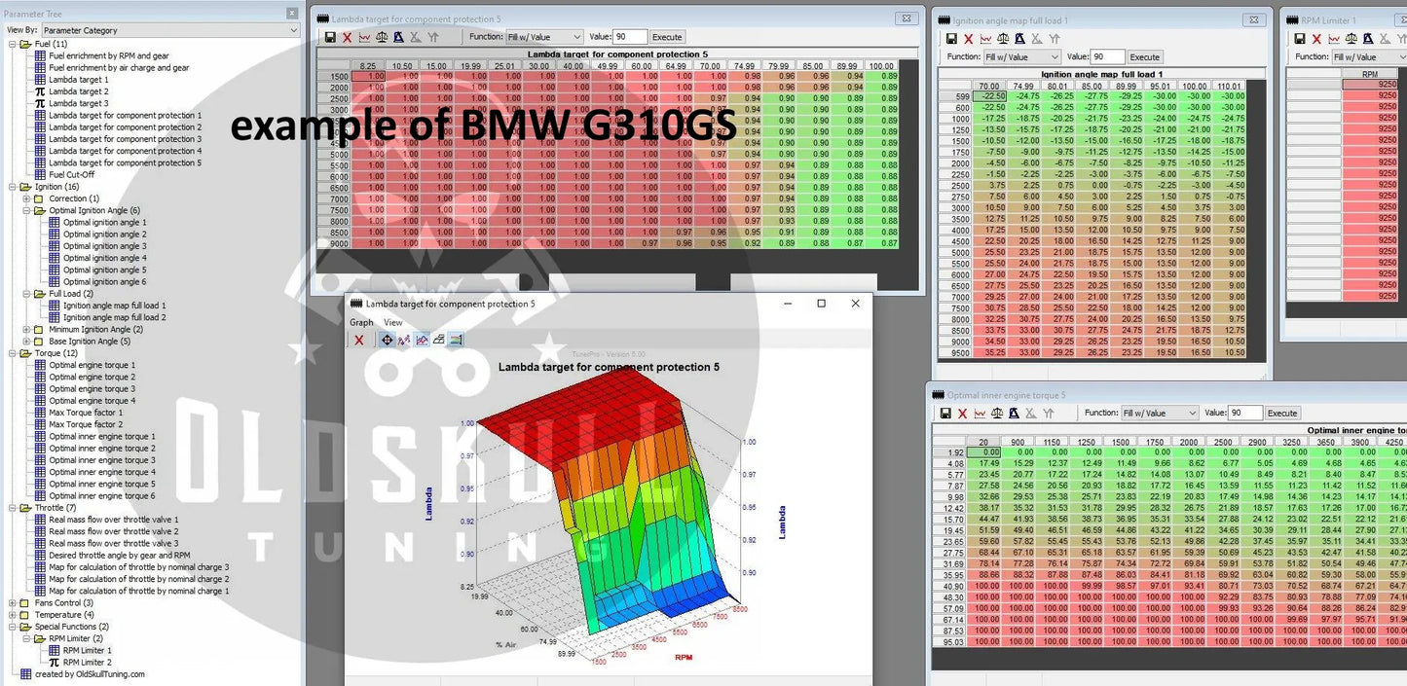1407x686 pixels.
Task: Open graph view icon in Lambda target table toolbar
Action: click(x=364, y=37)
